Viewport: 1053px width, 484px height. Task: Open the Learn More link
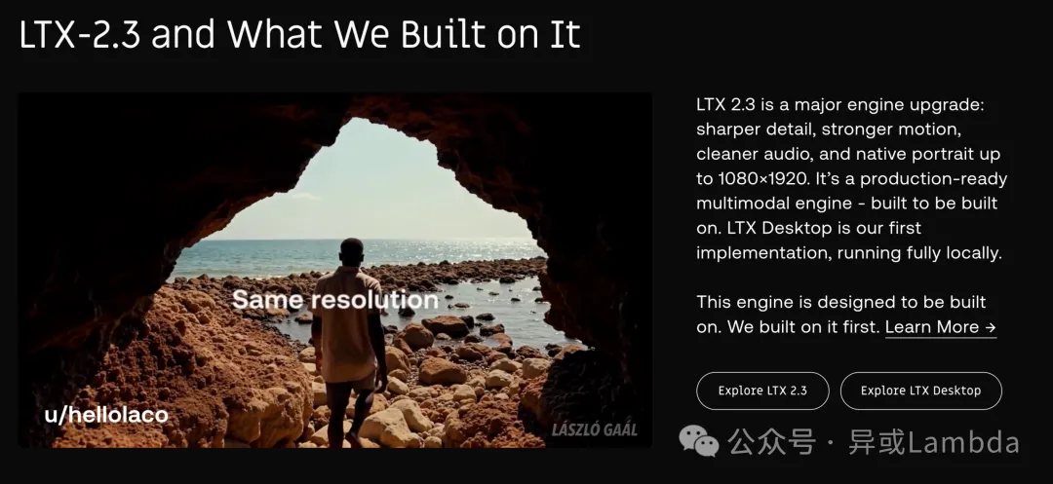tap(940, 327)
